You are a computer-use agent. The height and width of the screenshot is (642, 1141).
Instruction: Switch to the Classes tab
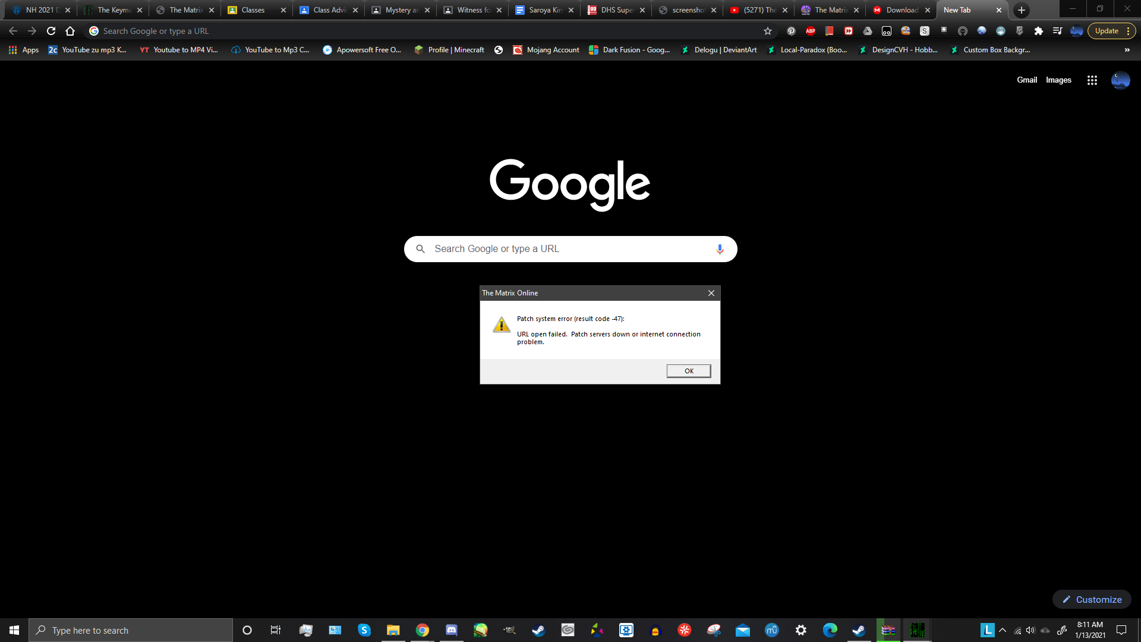tap(253, 10)
